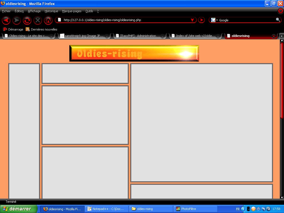Image resolution: width=284 pixels, height=213 pixels.
Task: Go to the Home page
Action: [x=48, y=20]
